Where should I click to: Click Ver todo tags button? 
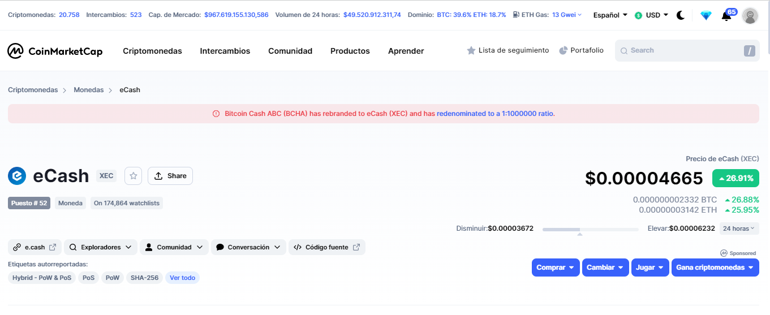click(x=182, y=278)
